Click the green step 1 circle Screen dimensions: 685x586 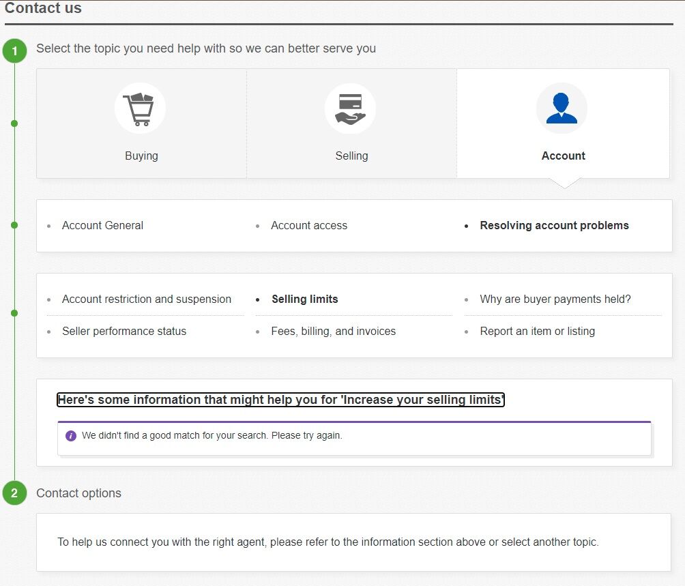click(14, 50)
